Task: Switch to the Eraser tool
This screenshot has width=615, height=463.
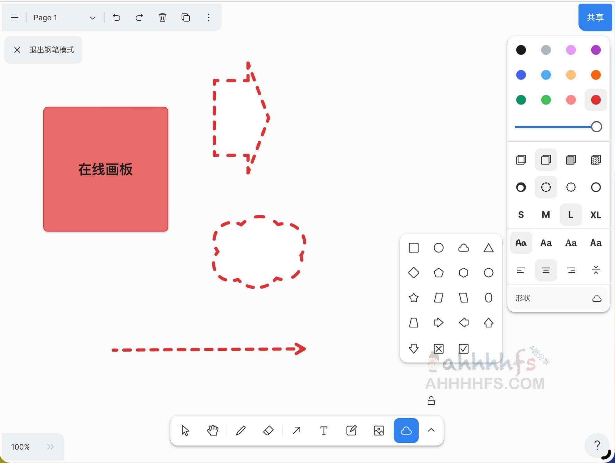Action: point(268,430)
